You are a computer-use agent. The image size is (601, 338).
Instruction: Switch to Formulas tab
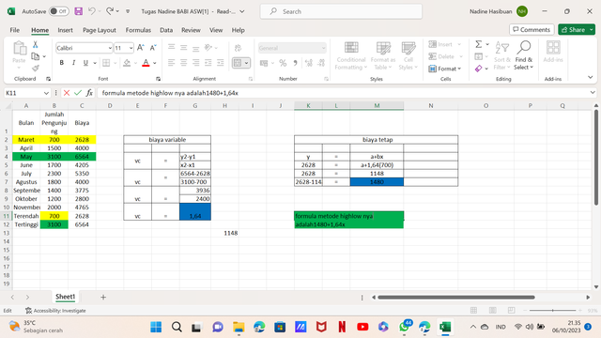pos(138,30)
